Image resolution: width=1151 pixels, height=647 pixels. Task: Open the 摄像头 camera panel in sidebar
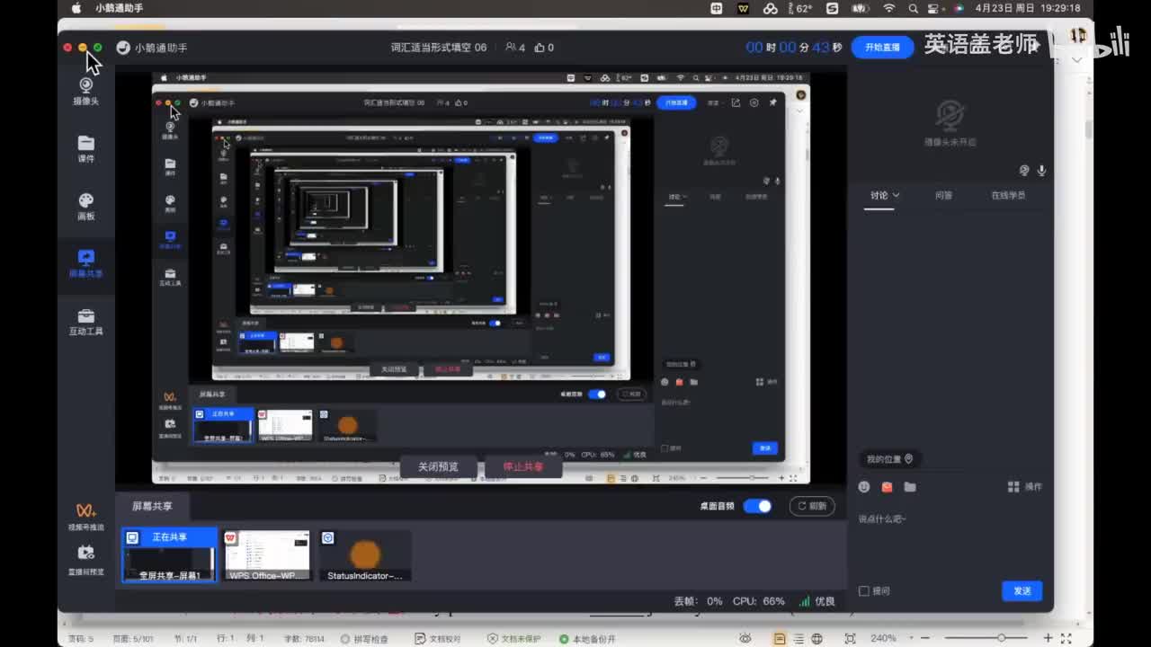tap(86, 92)
